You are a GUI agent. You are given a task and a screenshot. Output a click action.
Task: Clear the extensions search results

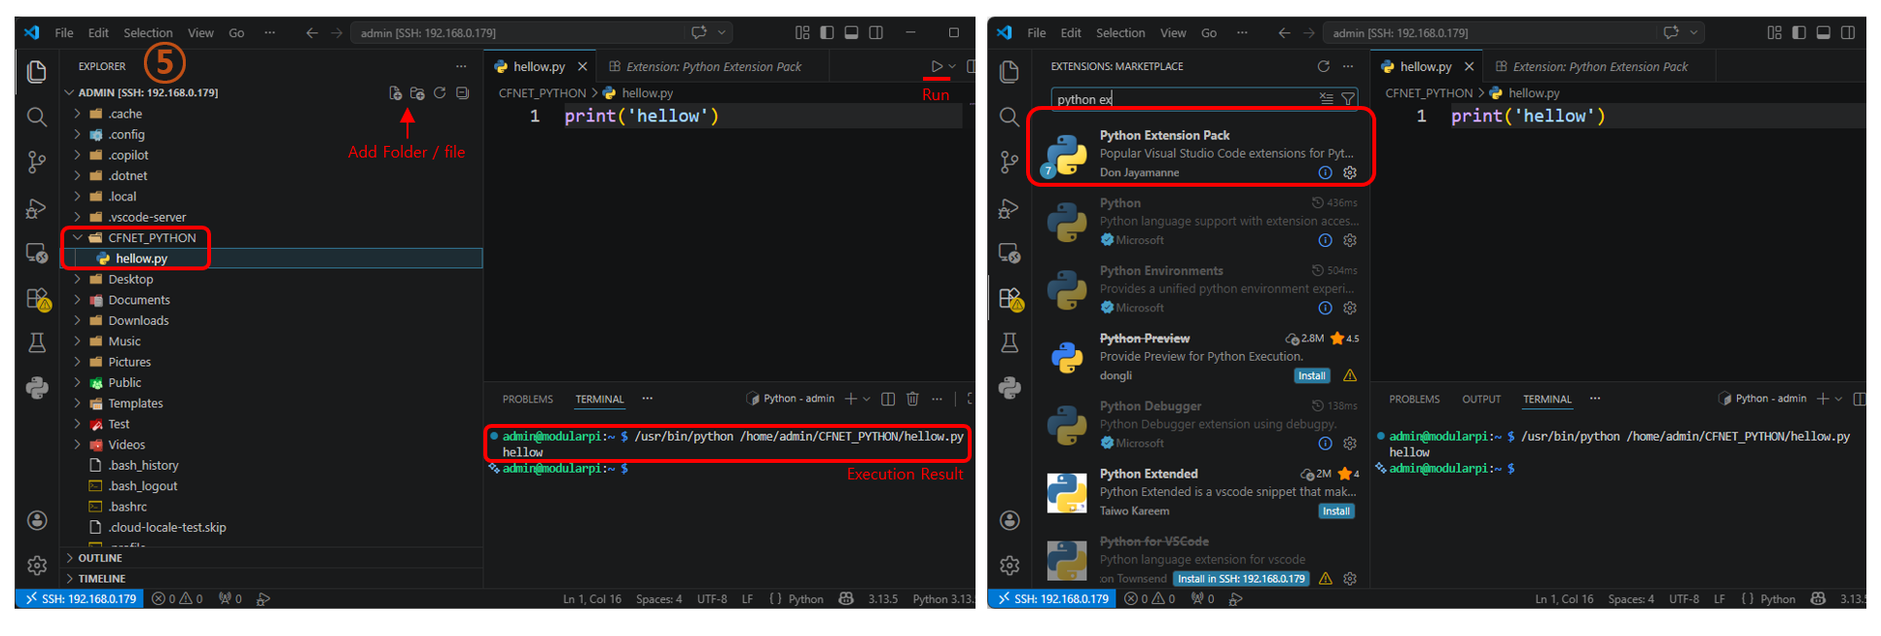coord(1326,99)
